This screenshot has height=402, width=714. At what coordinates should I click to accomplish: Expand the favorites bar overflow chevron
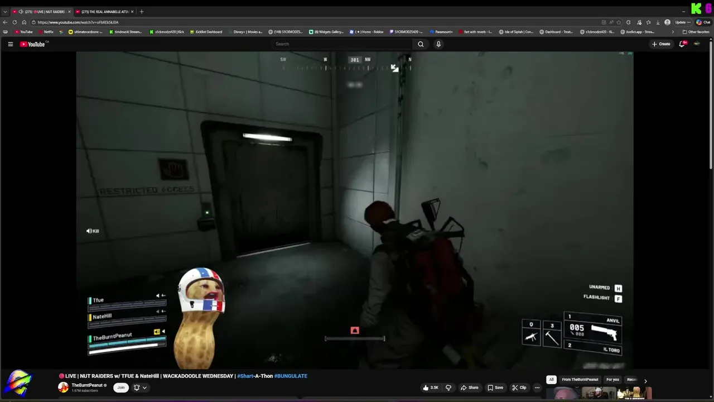pos(673,32)
